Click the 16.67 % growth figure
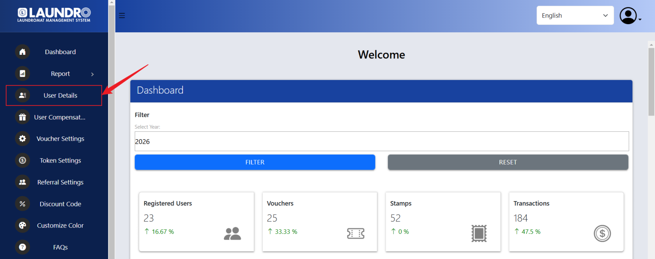The height and width of the screenshot is (259, 655). [x=163, y=232]
